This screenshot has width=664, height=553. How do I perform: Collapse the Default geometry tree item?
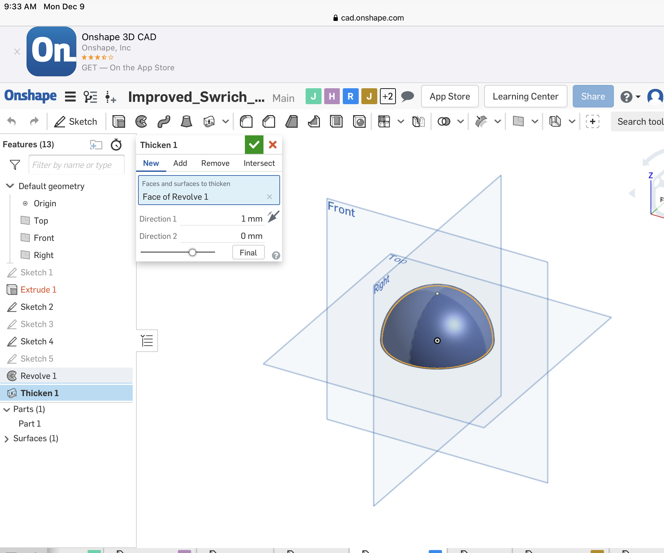[10, 186]
